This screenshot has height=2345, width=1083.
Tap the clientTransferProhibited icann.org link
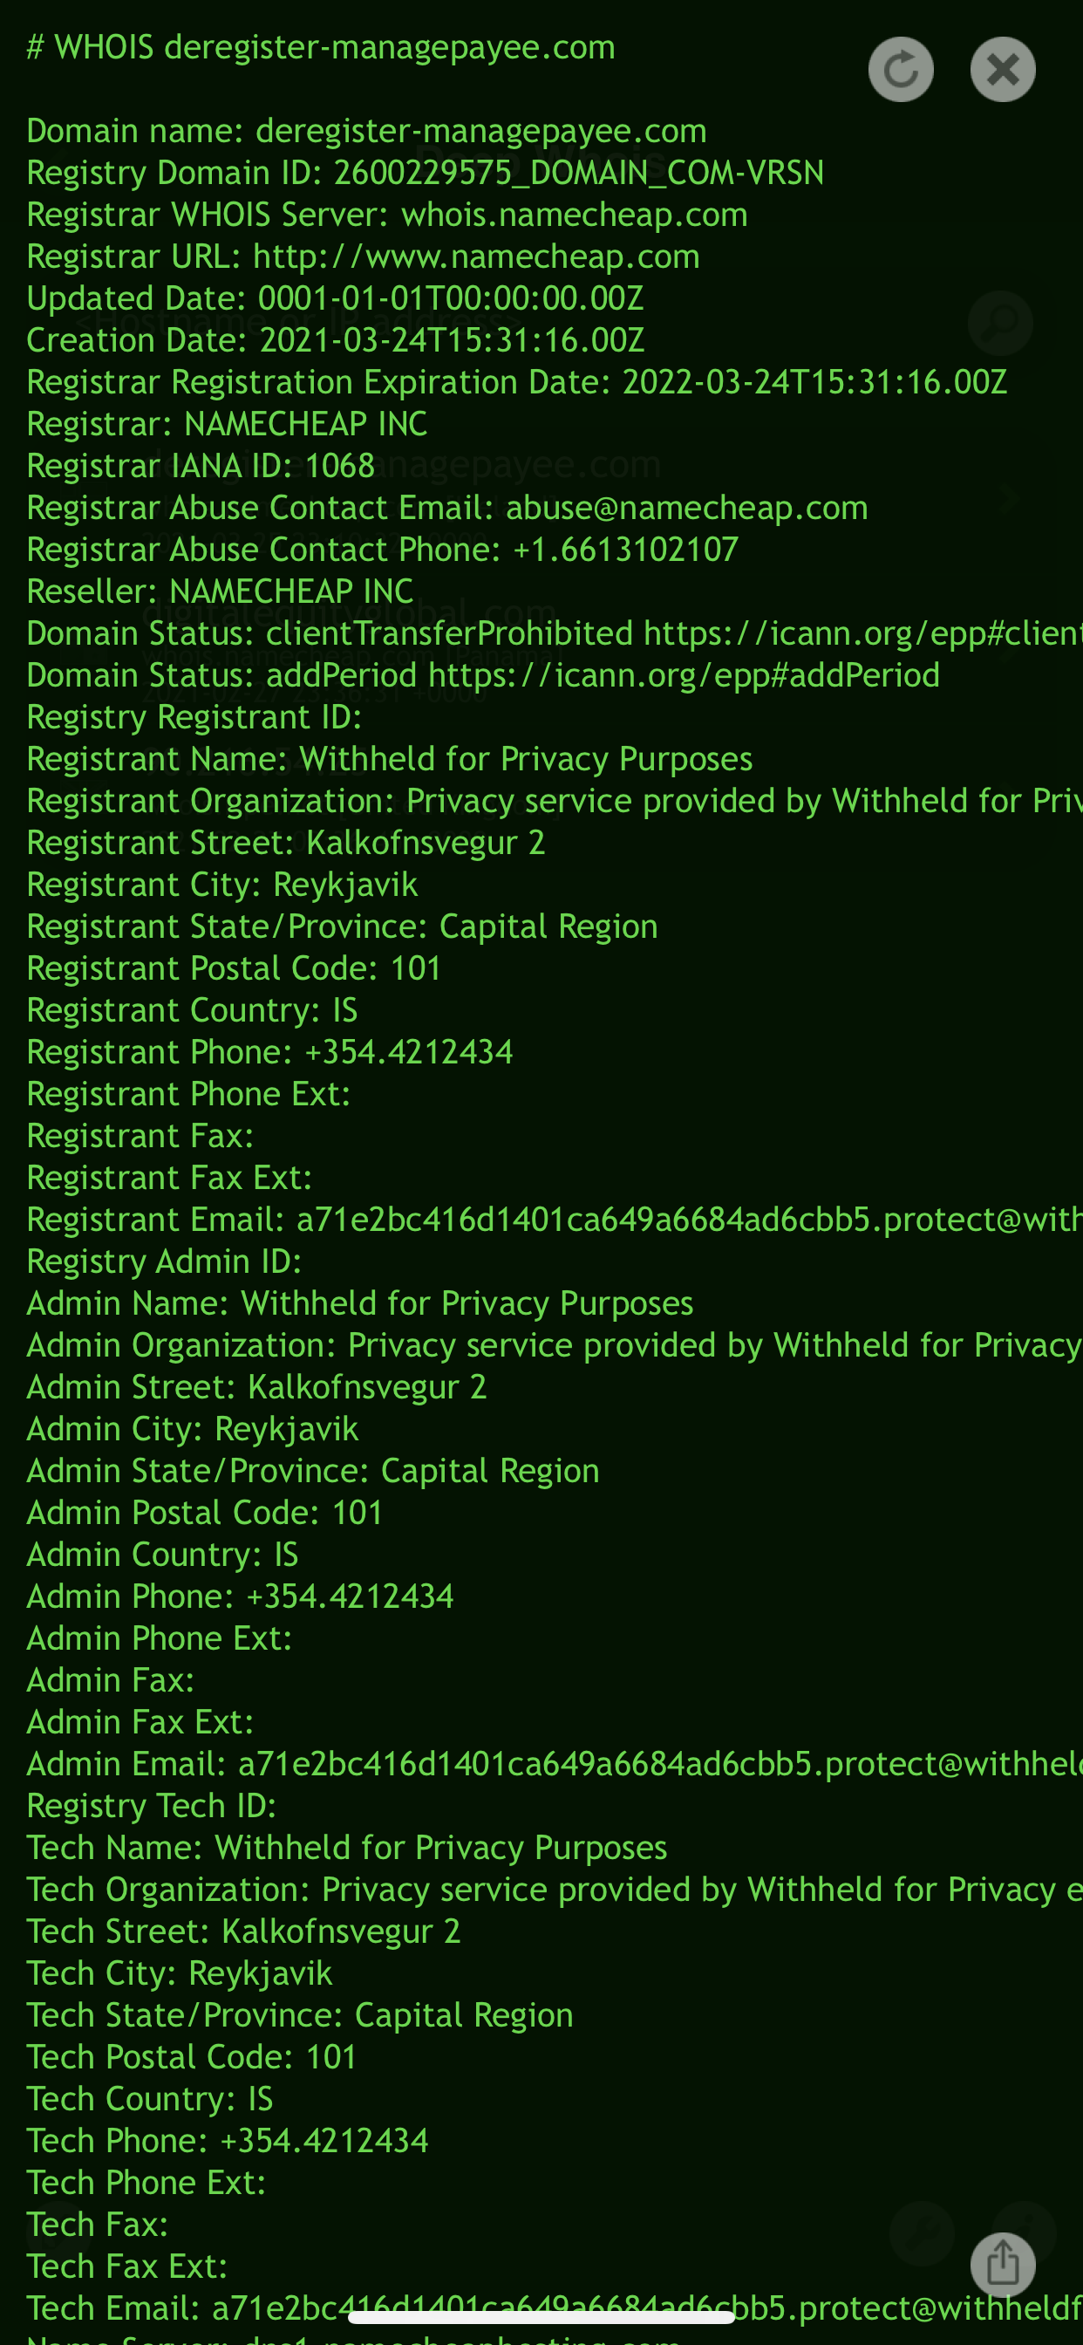click(862, 633)
